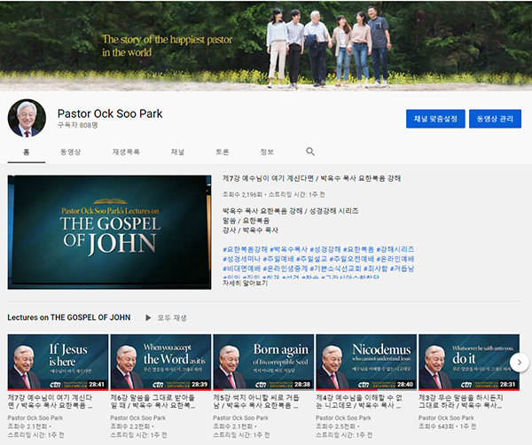The width and height of the screenshot is (532, 445).
Task: Switch to the 동영상 tab
Action: (71, 152)
